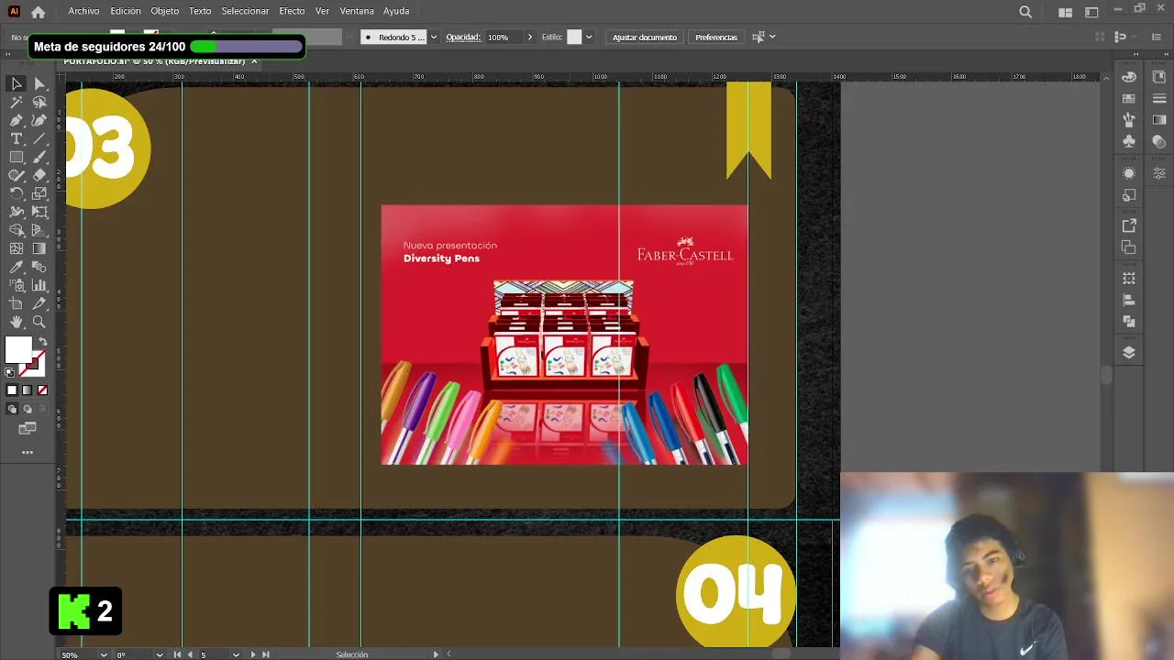This screenshot has height=660, width=1174.
Task: Swap fill and stroke colors arrow
Action: coord(42,342)
